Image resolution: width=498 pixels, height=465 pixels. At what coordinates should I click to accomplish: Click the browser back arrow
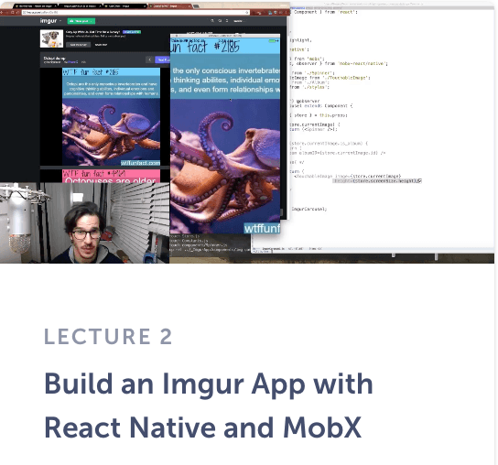[x=3, y=13]
